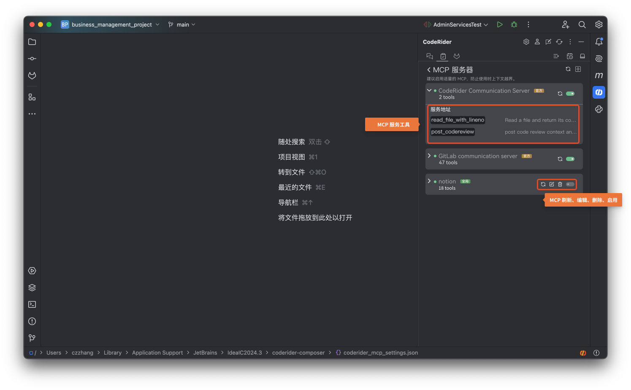Screen dimensions: 631x390
Task: Click the CodeRider panel header sync icon
Action: pyautogui.click(x=559, y=42)
